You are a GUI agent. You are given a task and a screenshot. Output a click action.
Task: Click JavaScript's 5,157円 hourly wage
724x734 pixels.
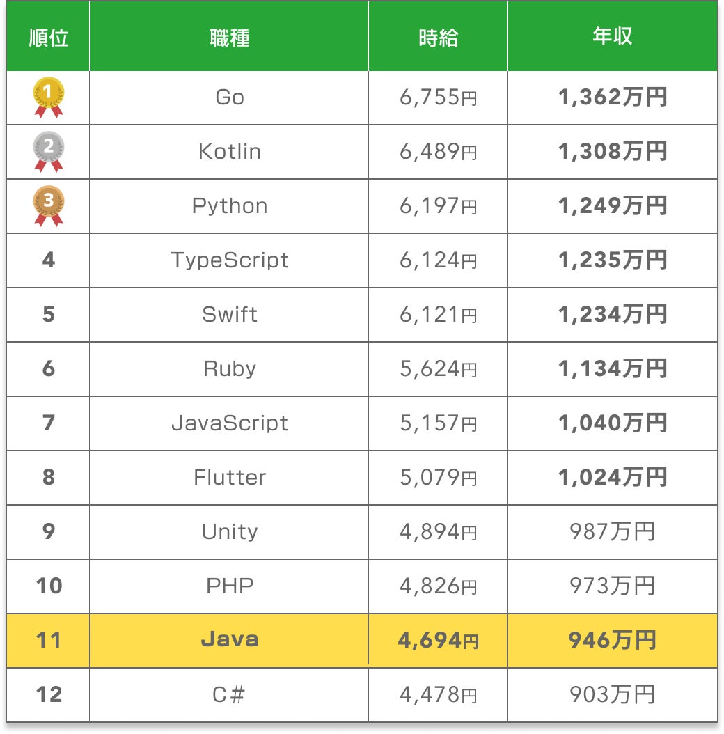(438, 423)
